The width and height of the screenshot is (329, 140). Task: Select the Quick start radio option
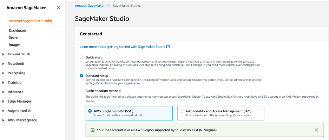81,57
